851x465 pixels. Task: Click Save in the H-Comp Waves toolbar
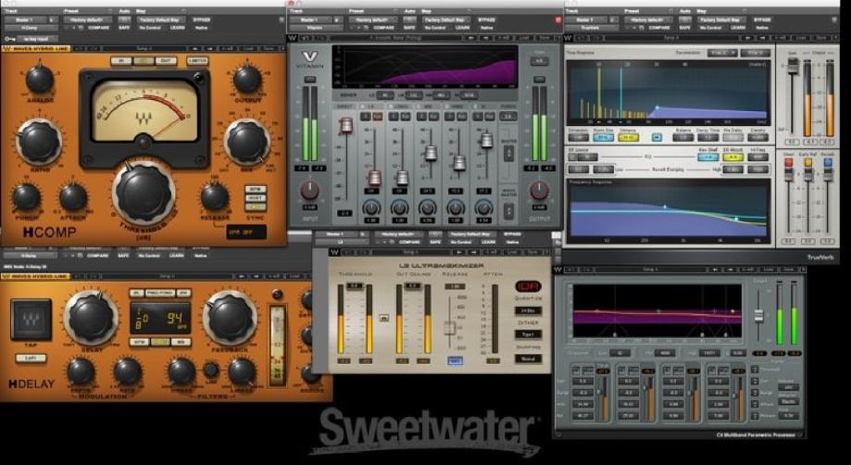point(269,48)
